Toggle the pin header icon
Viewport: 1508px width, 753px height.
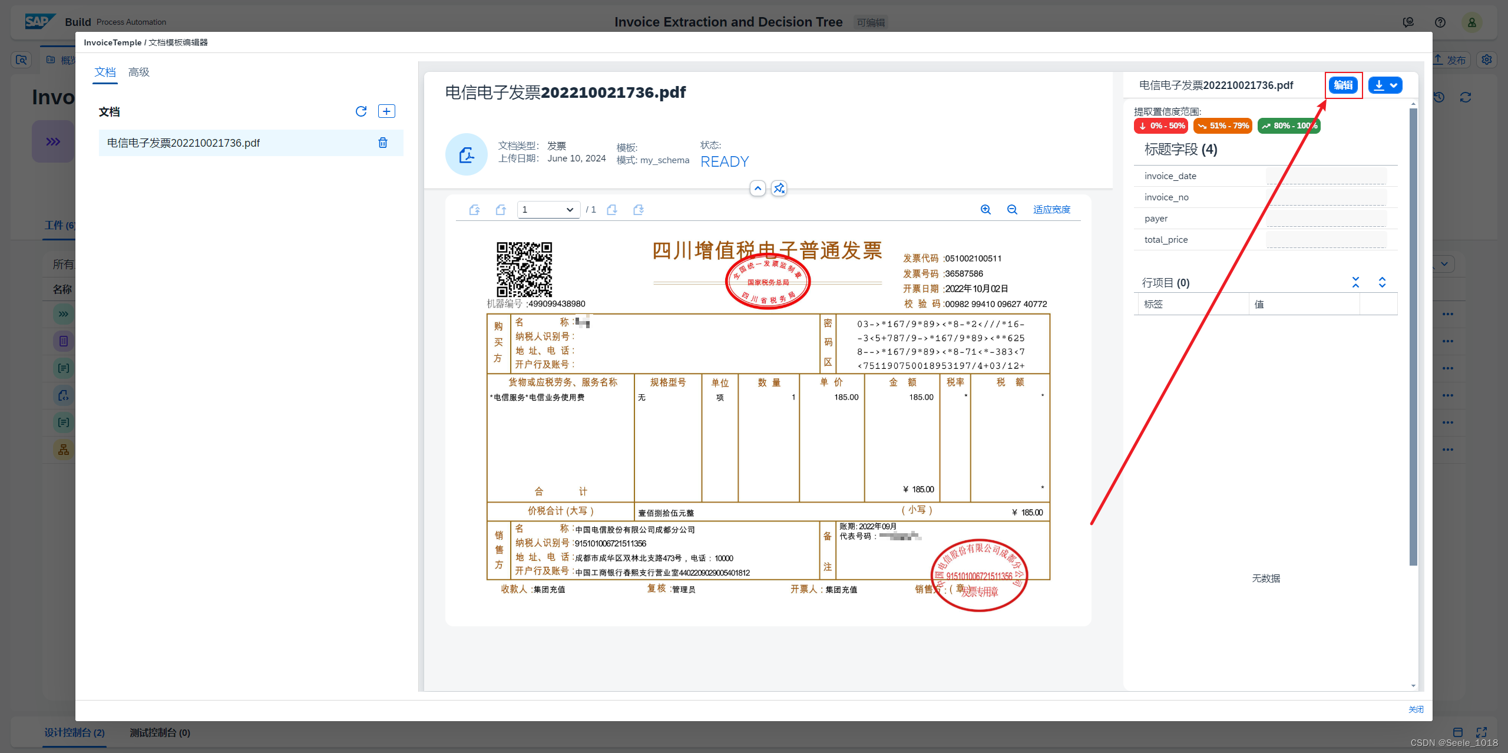779,189
